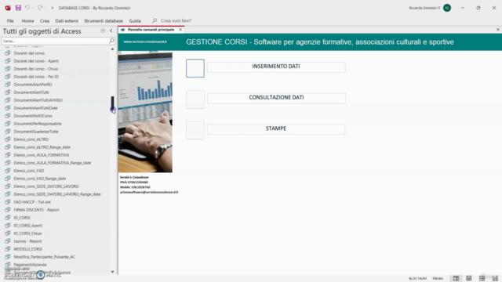Open the Guida tab
Viewport: 502px width, 282px height.
(135, 21)
